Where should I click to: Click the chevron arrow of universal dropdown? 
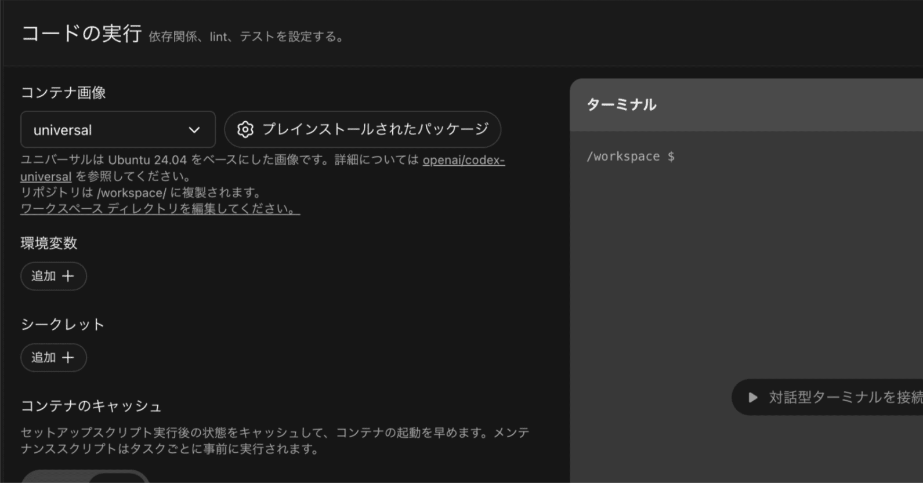pos(194,130)
